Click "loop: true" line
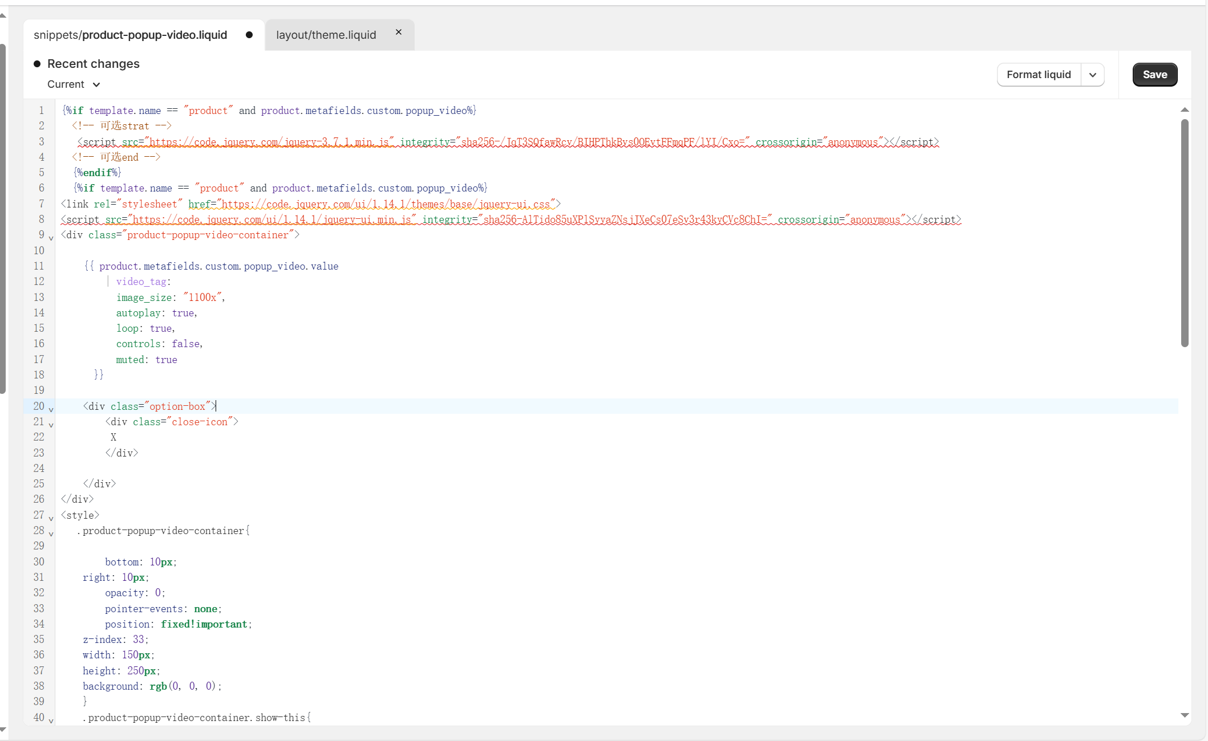 (145, 328)
